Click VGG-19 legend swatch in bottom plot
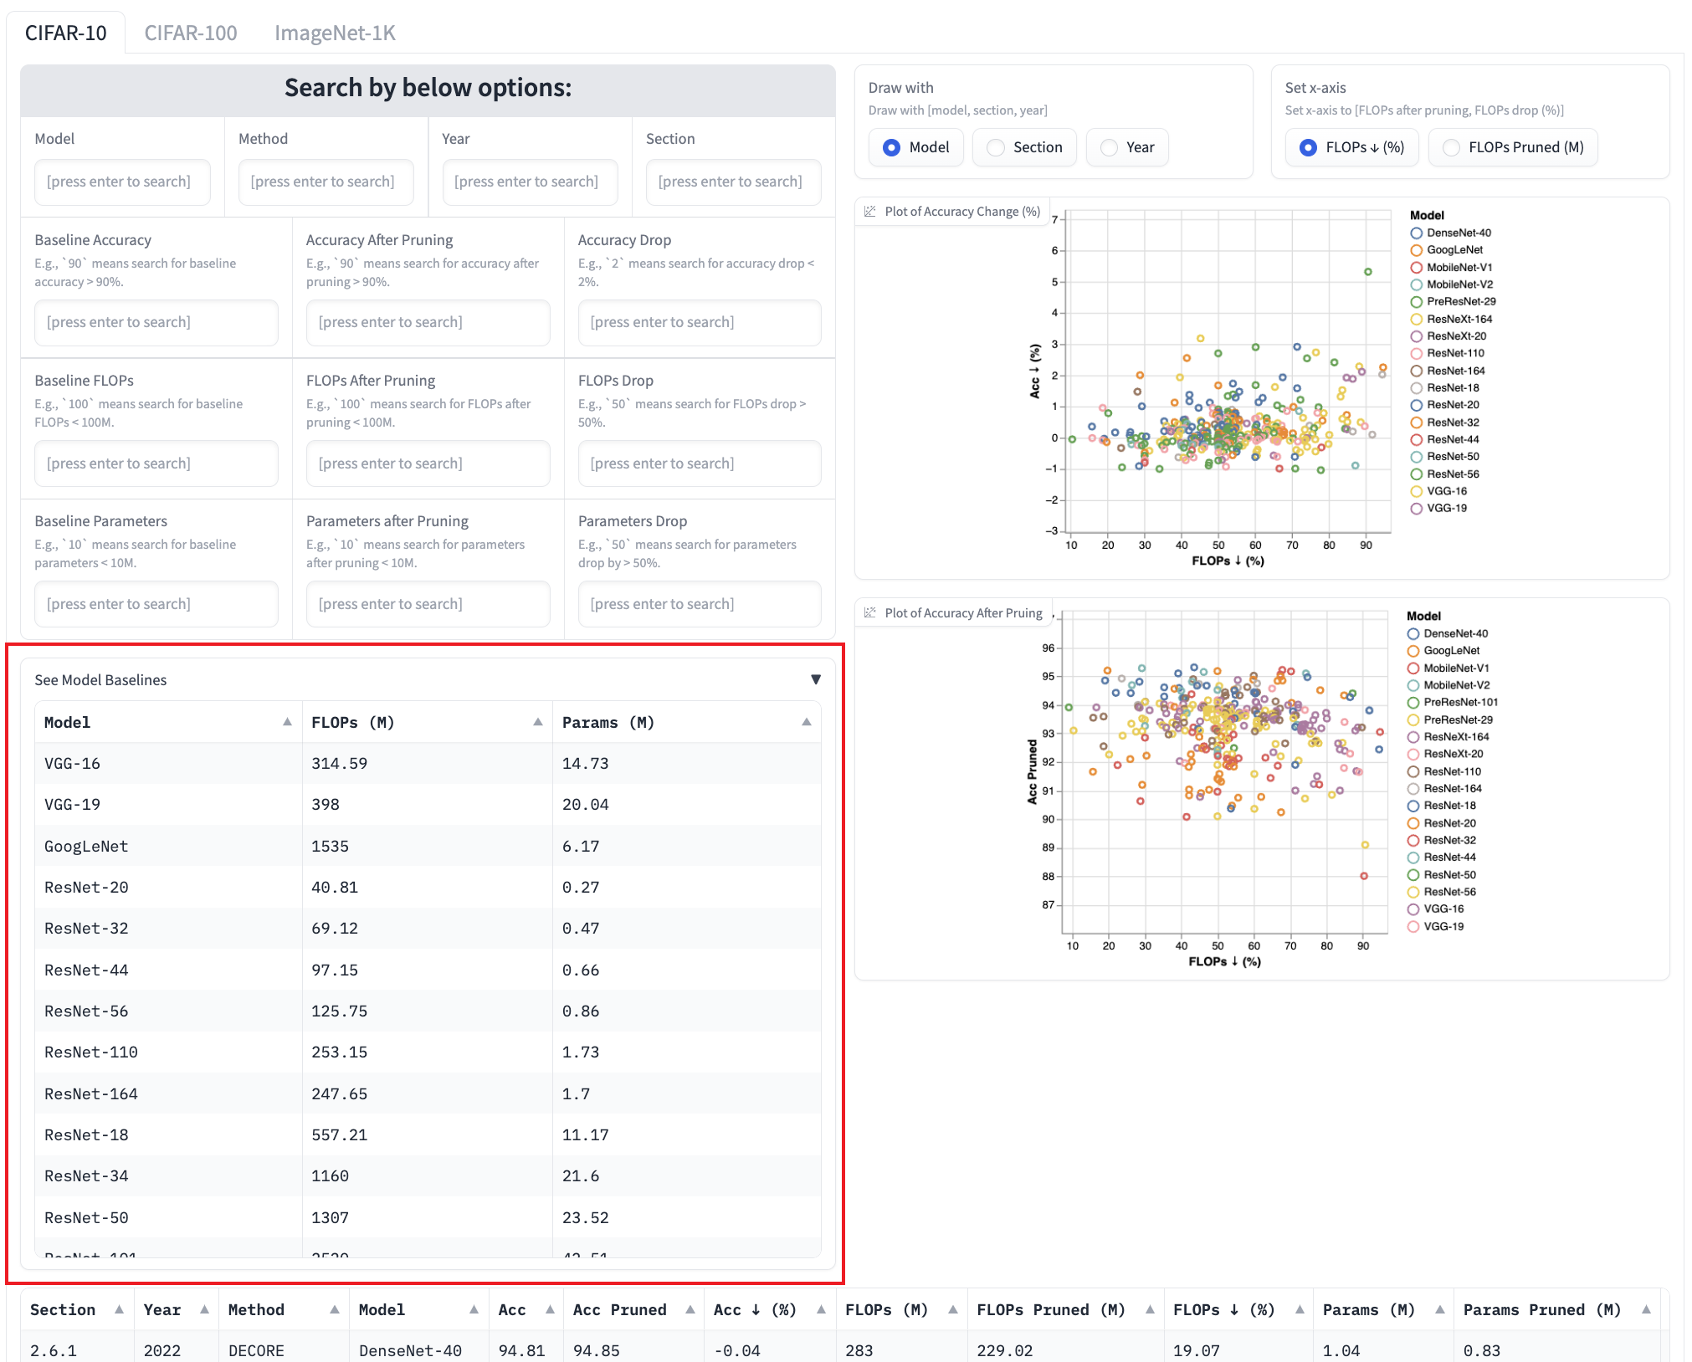This screenshot has width=1692, height=1362. (x=1413, y=926)
